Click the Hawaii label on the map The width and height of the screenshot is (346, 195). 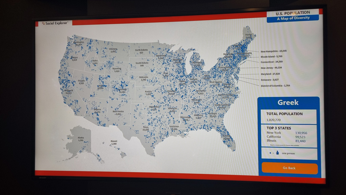(x=114, y=143)
